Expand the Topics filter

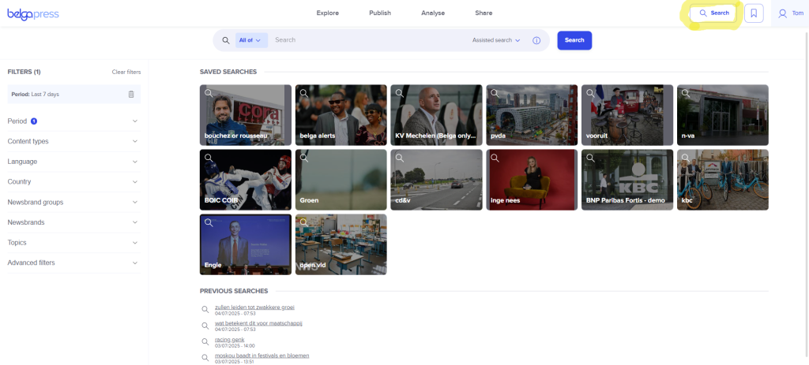pyautogui.click(x=73, y=243)
